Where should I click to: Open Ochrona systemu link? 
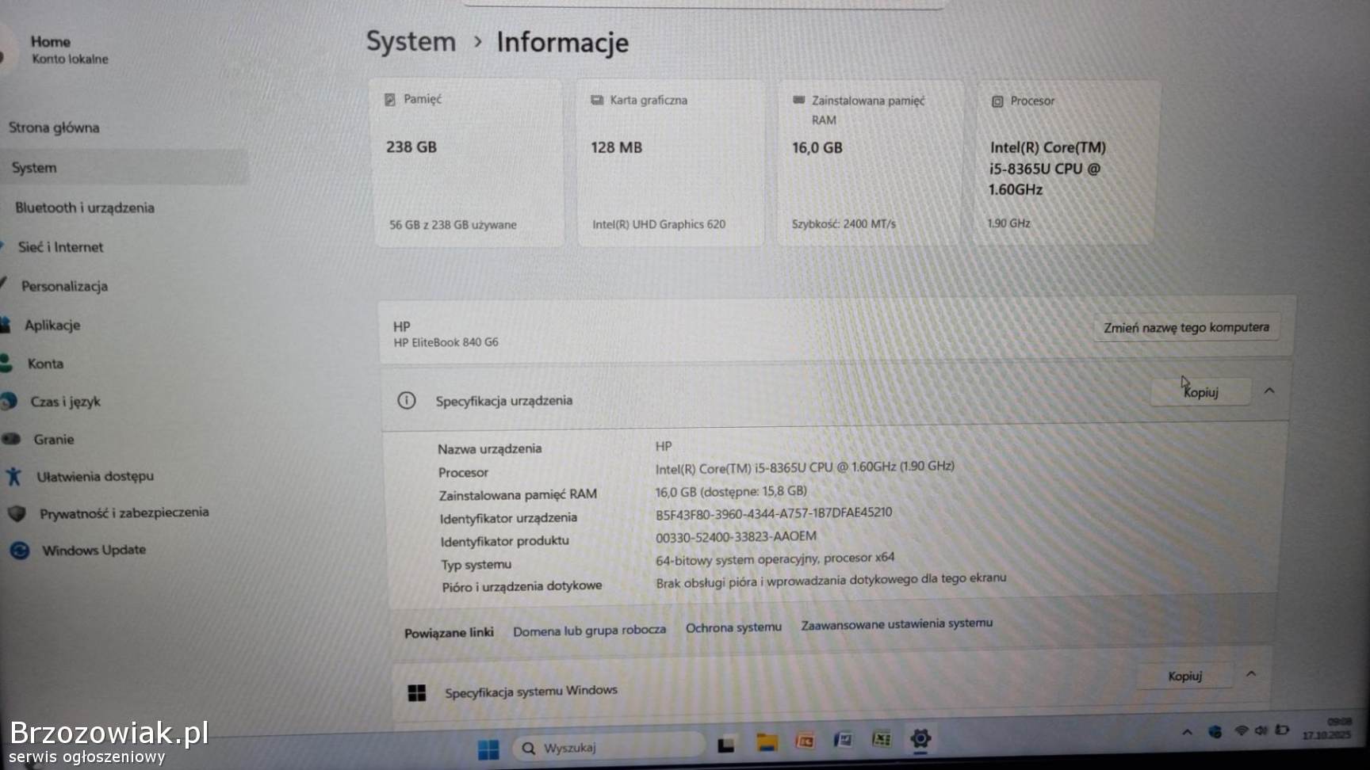pos(733,627)
